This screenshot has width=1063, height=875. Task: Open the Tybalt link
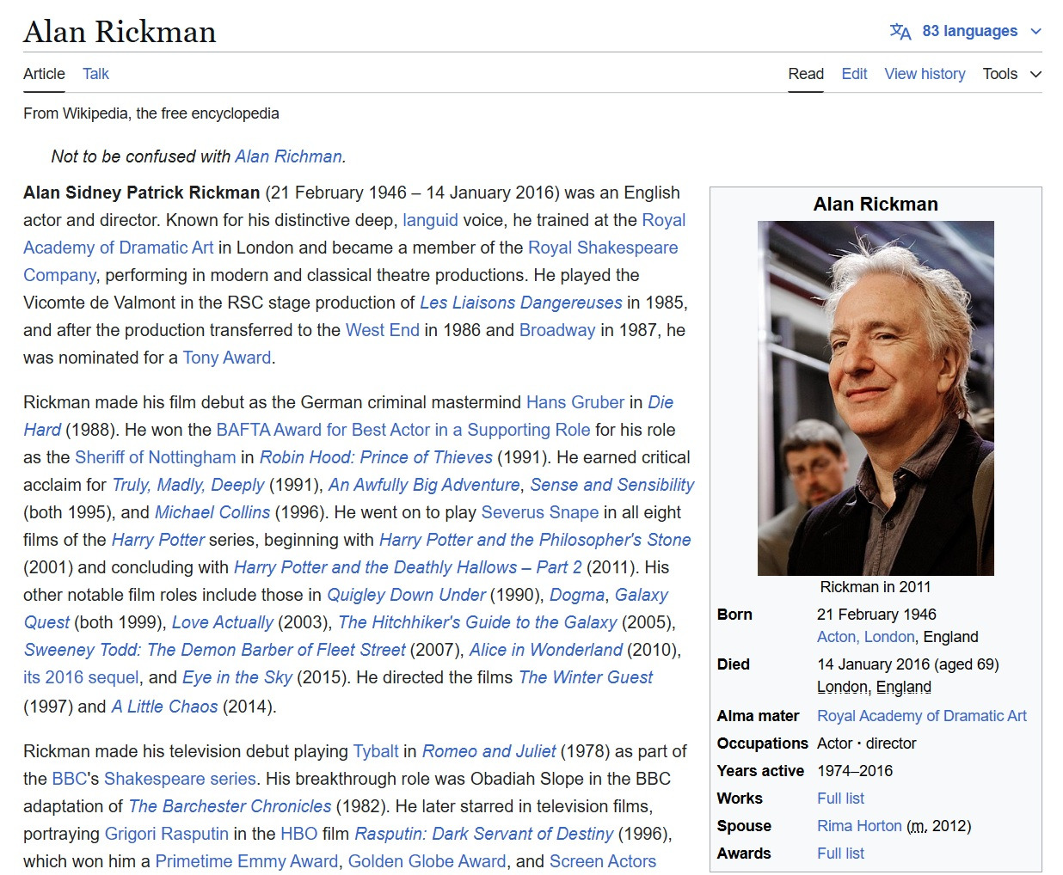pos(376,751)
